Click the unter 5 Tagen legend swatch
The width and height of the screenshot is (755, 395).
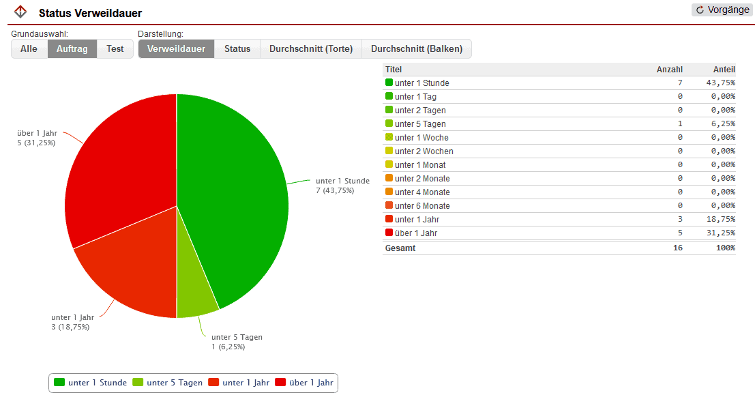tap(138, 383)
